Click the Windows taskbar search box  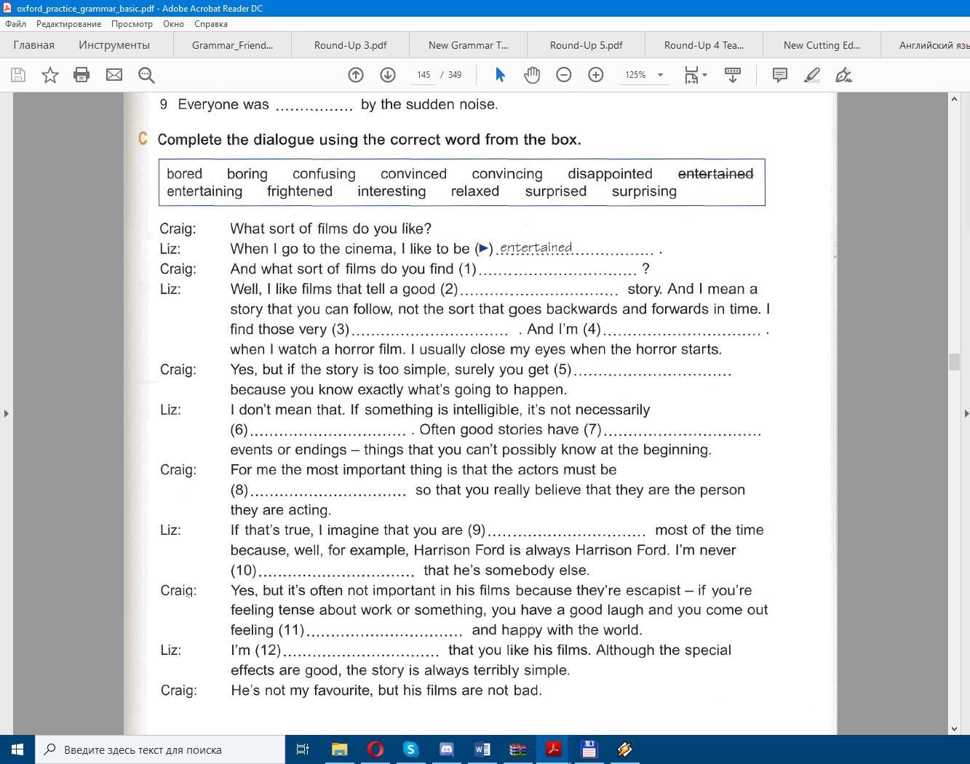tap(160, 749)
